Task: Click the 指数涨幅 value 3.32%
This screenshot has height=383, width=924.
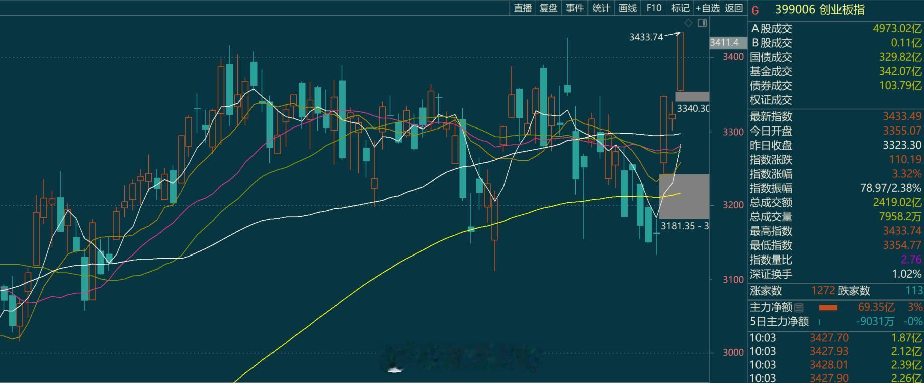Action: (907, 174)
